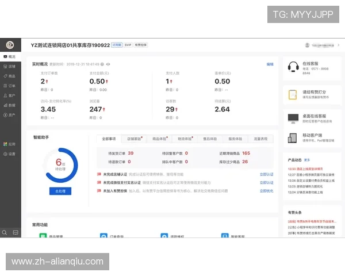Open the 12/25 product news item
The image size is (345, 276).
pyautogui.click(x=305, y=186)
